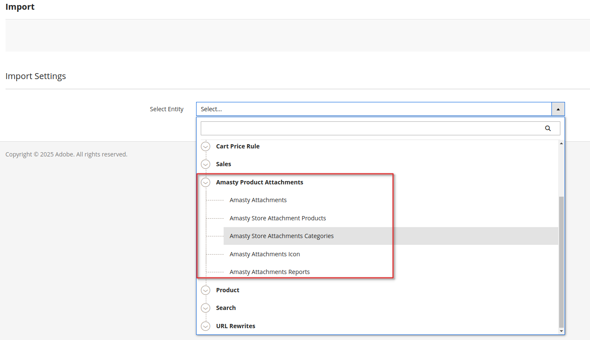Select Amasty Attachments entity
Viewport: 590px width, 340px height.
tap(258, 200)
